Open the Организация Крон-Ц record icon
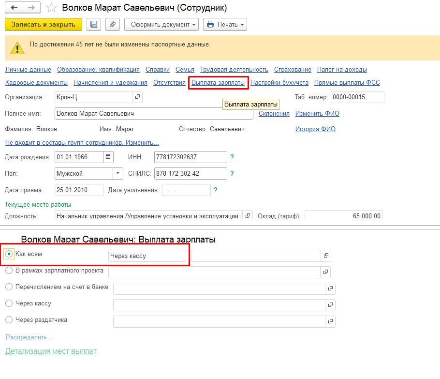The image size is (440, 379). coord(137,97)
